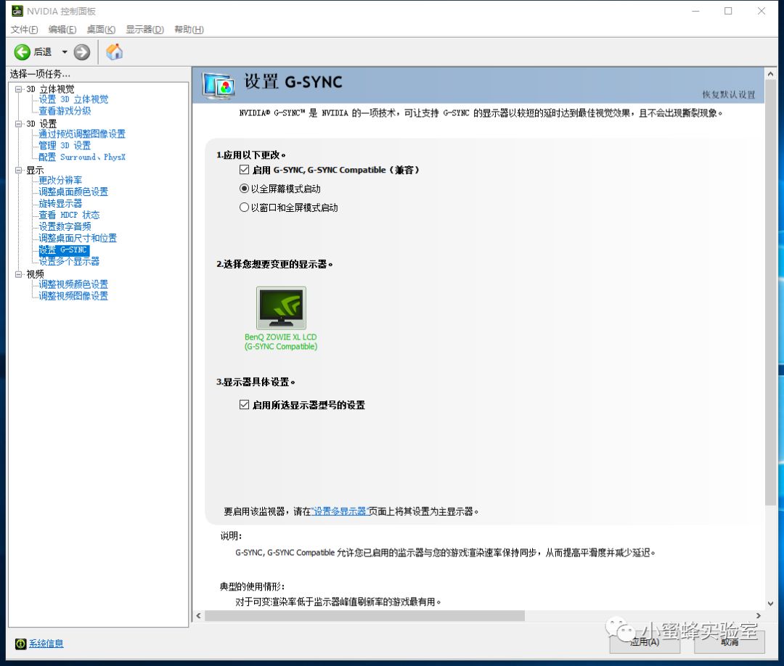Collapse the 视频 tree node

pos(18,274)
